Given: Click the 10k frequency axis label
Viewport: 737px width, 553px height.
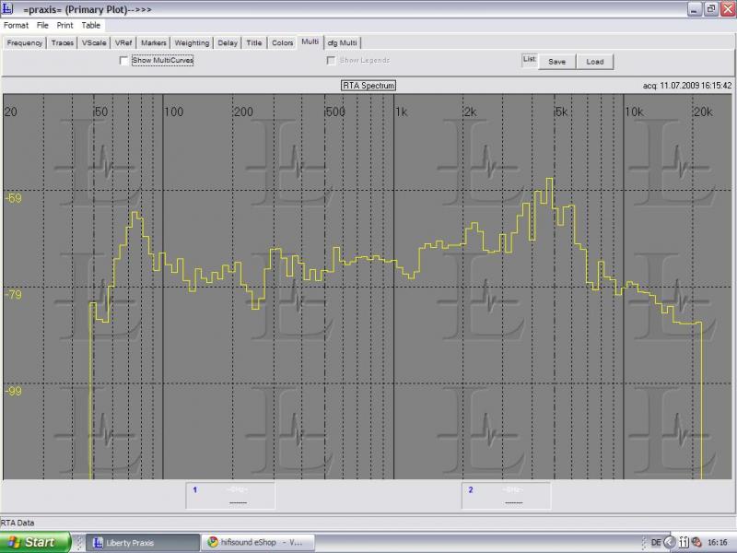Looking at the screenshot, I should click(634, 112).
